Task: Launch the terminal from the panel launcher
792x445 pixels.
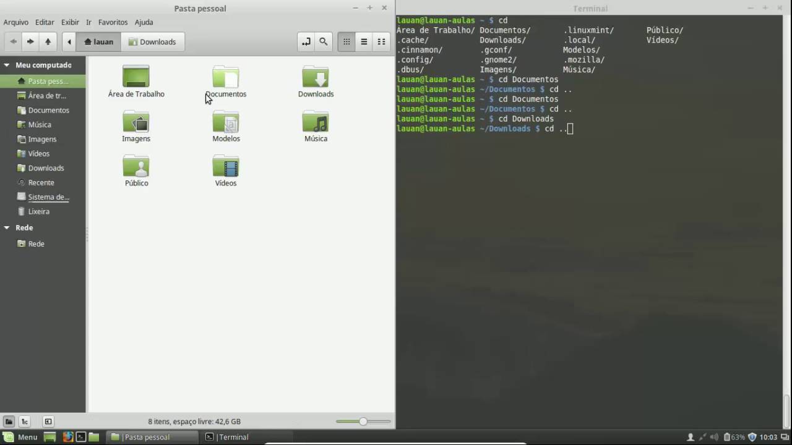Action: coord(81,437)
